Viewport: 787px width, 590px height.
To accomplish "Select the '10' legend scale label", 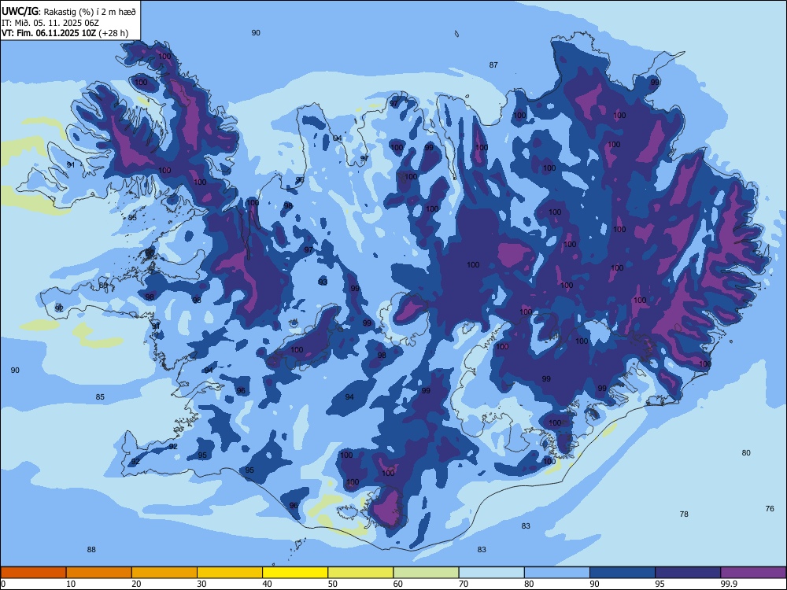I will pyautogui.click(x=71, y=584).
